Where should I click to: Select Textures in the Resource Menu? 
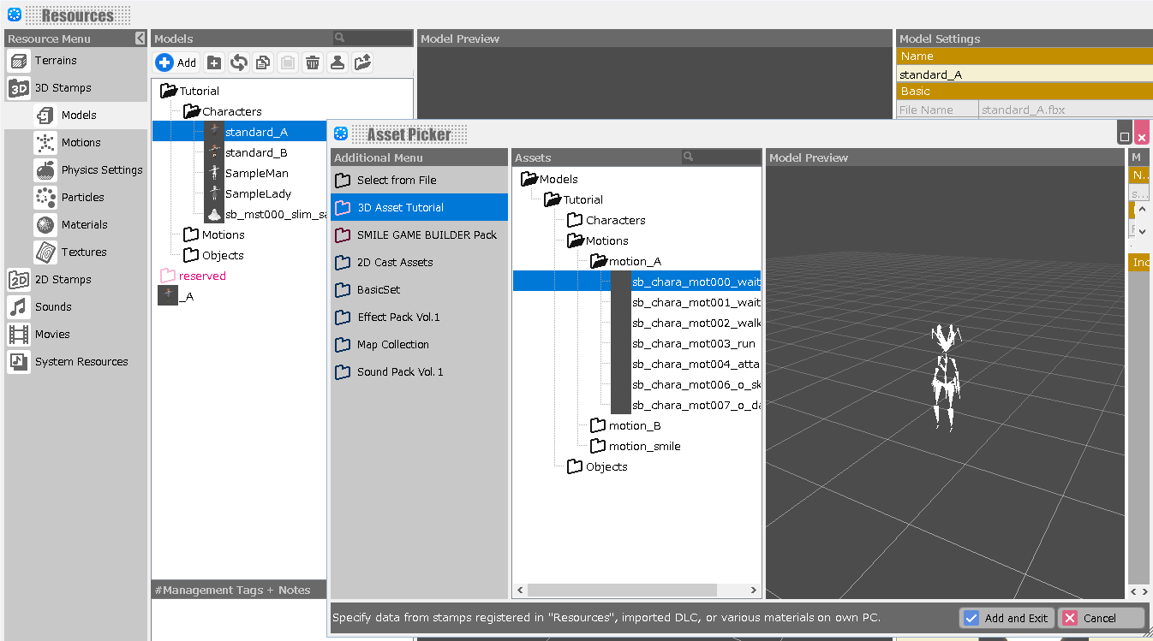pyautogui.click(x=84, y=252)
